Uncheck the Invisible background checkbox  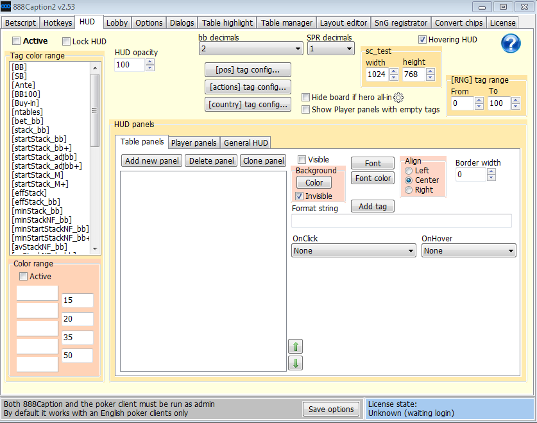[x=300, y=196]
